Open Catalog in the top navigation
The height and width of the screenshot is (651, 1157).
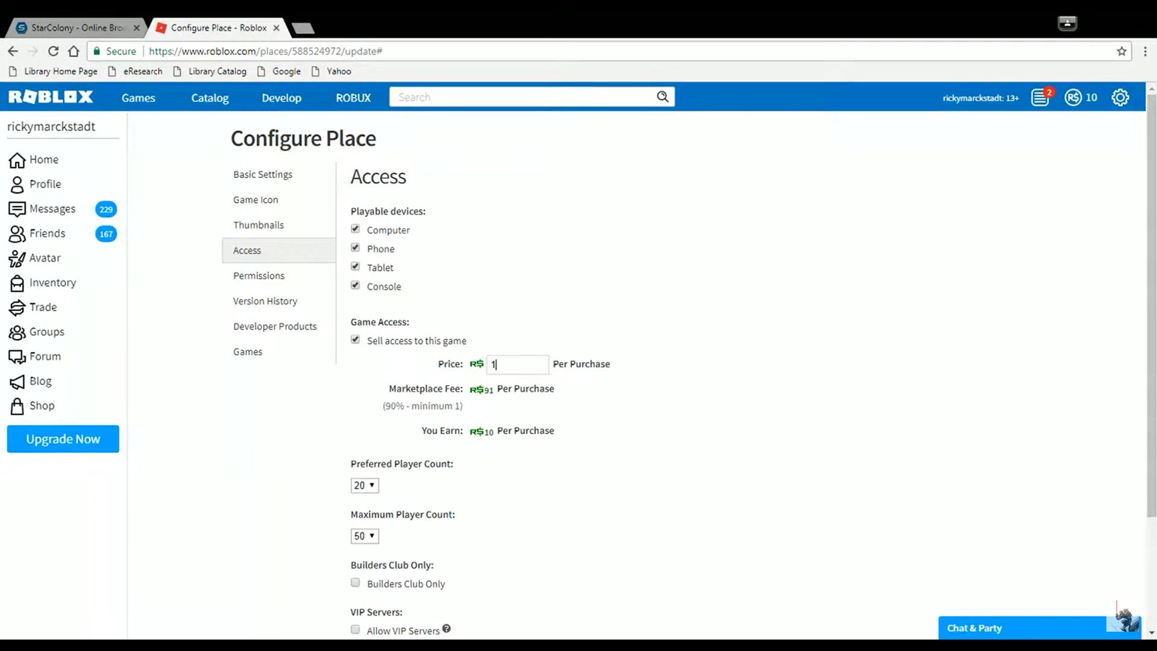click(x=210, y=98)
